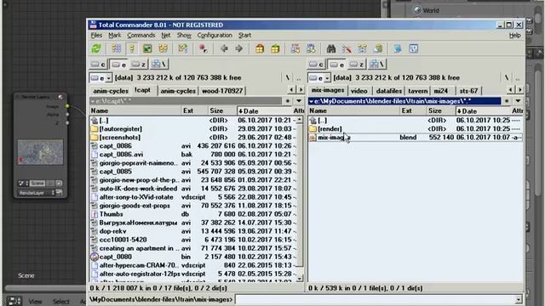Open Find files binoculars icon
Viewport: 545px width, 306px height.
[x=331, y=48]
